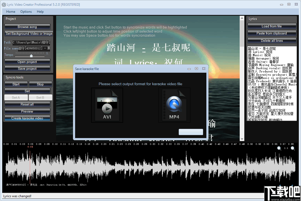Reset waveform zoom to 1:1
This screenshot has height=201, width=301.
(x=286, y=149)
